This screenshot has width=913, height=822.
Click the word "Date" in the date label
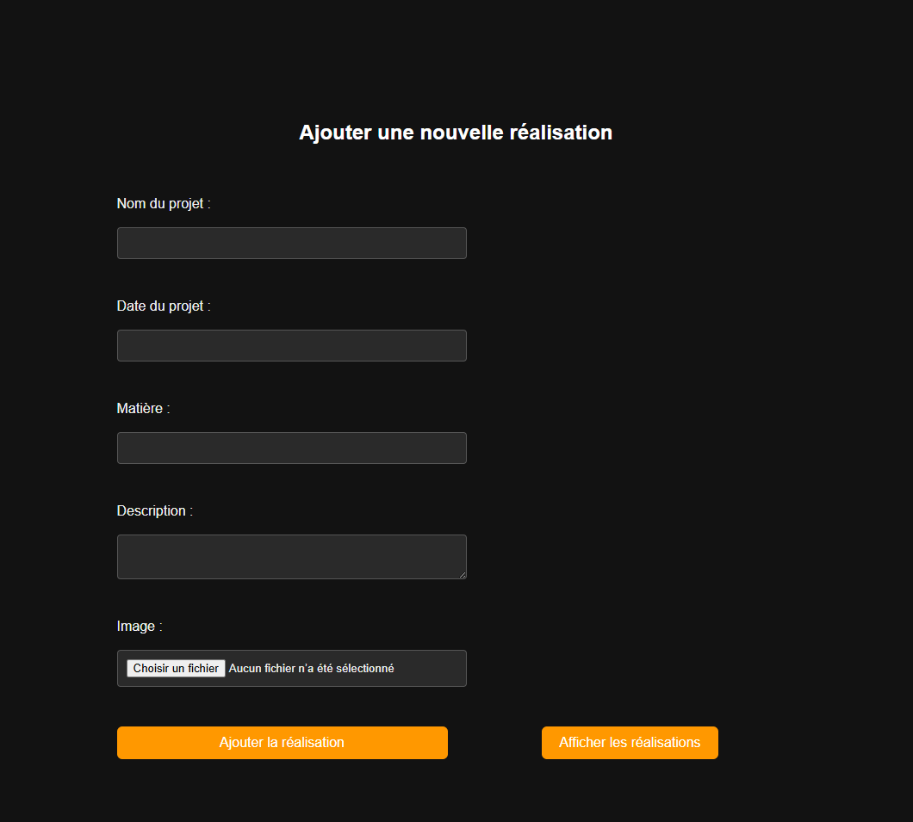(131, 306)
